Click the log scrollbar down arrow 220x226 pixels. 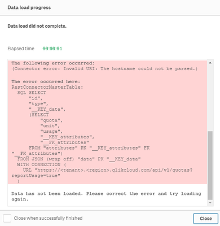(x=210, y=203)
